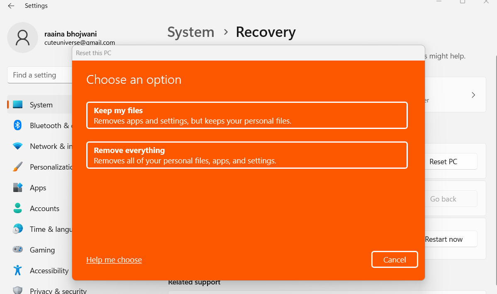Cancel the Reset this PC dialog
This screenshot has height=294, width=497.
394,260
